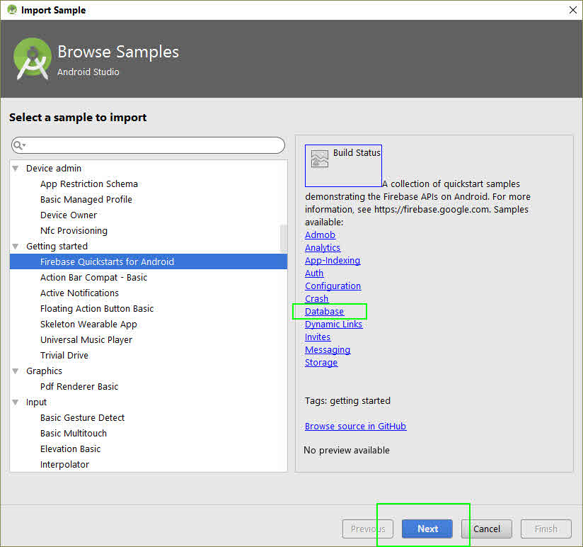Open the App-Indexing sample link
This screenshot has width=583, height=547.
[333, 260]
